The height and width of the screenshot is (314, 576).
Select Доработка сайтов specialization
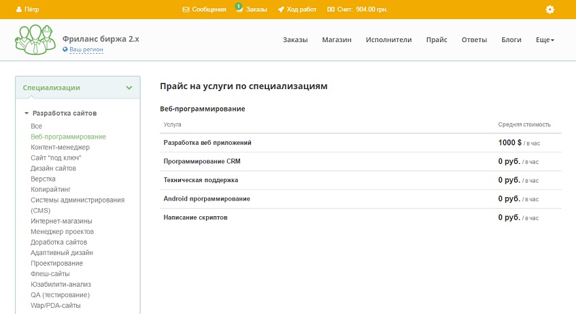pos(58,243)
